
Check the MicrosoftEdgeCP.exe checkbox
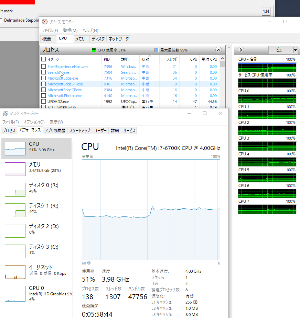click(x=44, y=90)
